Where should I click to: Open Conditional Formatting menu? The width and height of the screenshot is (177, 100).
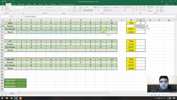pyautogui.click(x=74, y=9)
